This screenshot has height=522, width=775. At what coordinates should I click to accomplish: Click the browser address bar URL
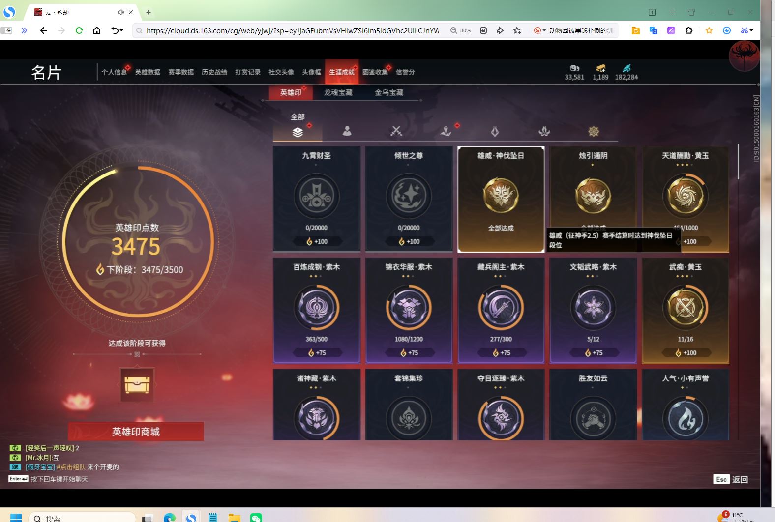click(293, 30)
